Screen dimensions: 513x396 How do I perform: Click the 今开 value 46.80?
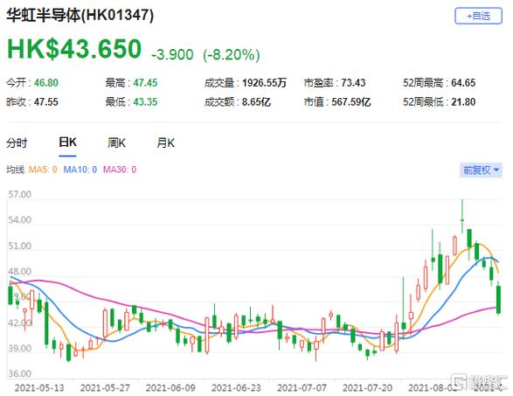click(46, 83)
